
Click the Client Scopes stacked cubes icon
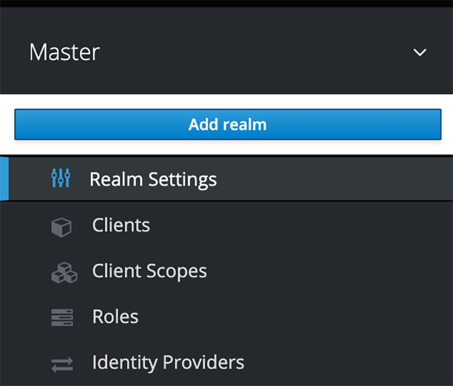click(64, 272)
